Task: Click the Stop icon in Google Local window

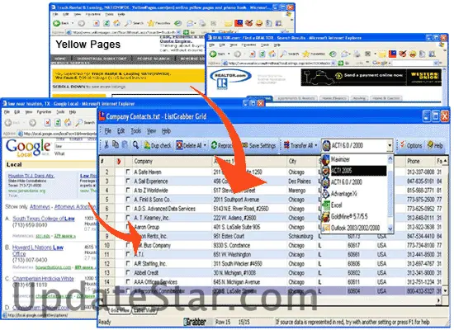Action: coord(48,122)
